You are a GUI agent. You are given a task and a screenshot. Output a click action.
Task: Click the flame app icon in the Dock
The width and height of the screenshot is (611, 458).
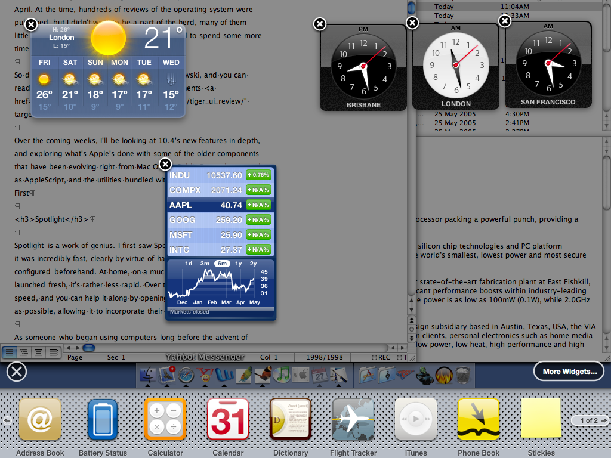tap(444, 376)
